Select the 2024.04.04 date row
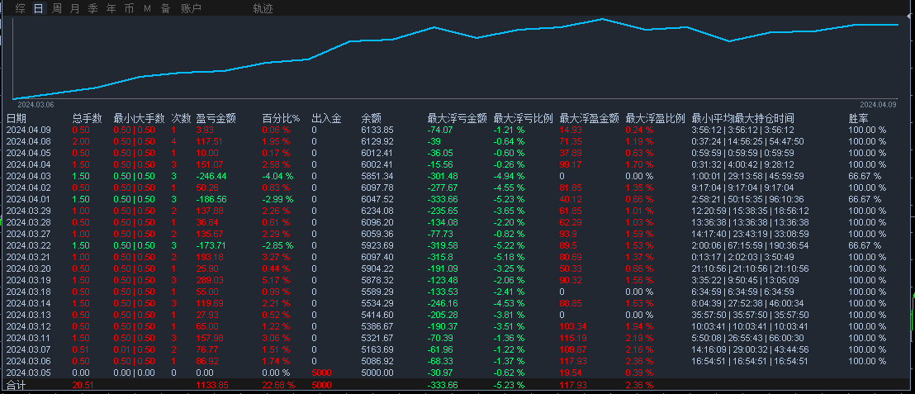Image resolution: width=915 pixels, height=394 pixels. 29,164
